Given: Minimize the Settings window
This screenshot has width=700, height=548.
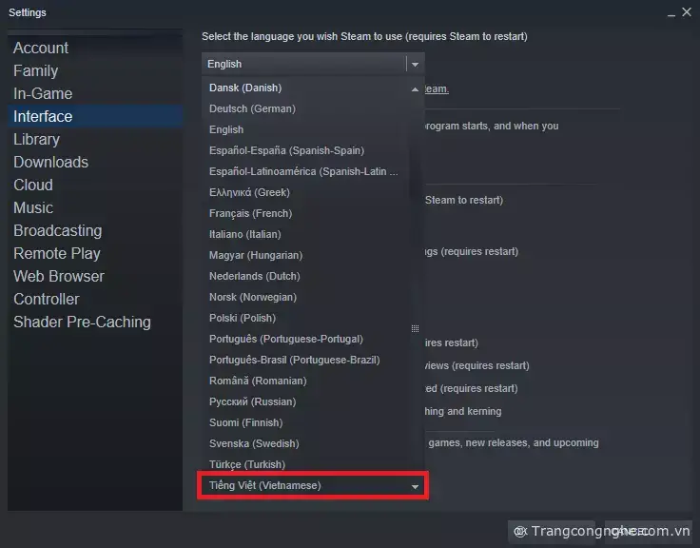Looking at the screenshot, I should pyautogui.click(x=671, y=13).
